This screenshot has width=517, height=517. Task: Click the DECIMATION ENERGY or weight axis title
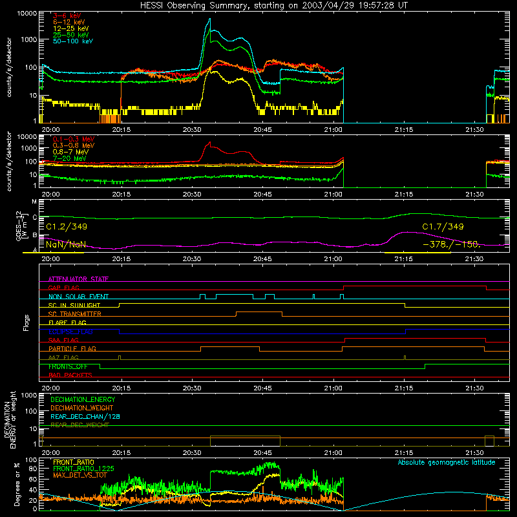pyautogui.click(x=10, y=419)
